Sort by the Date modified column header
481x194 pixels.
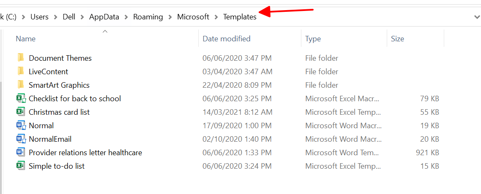coord(227,39)
